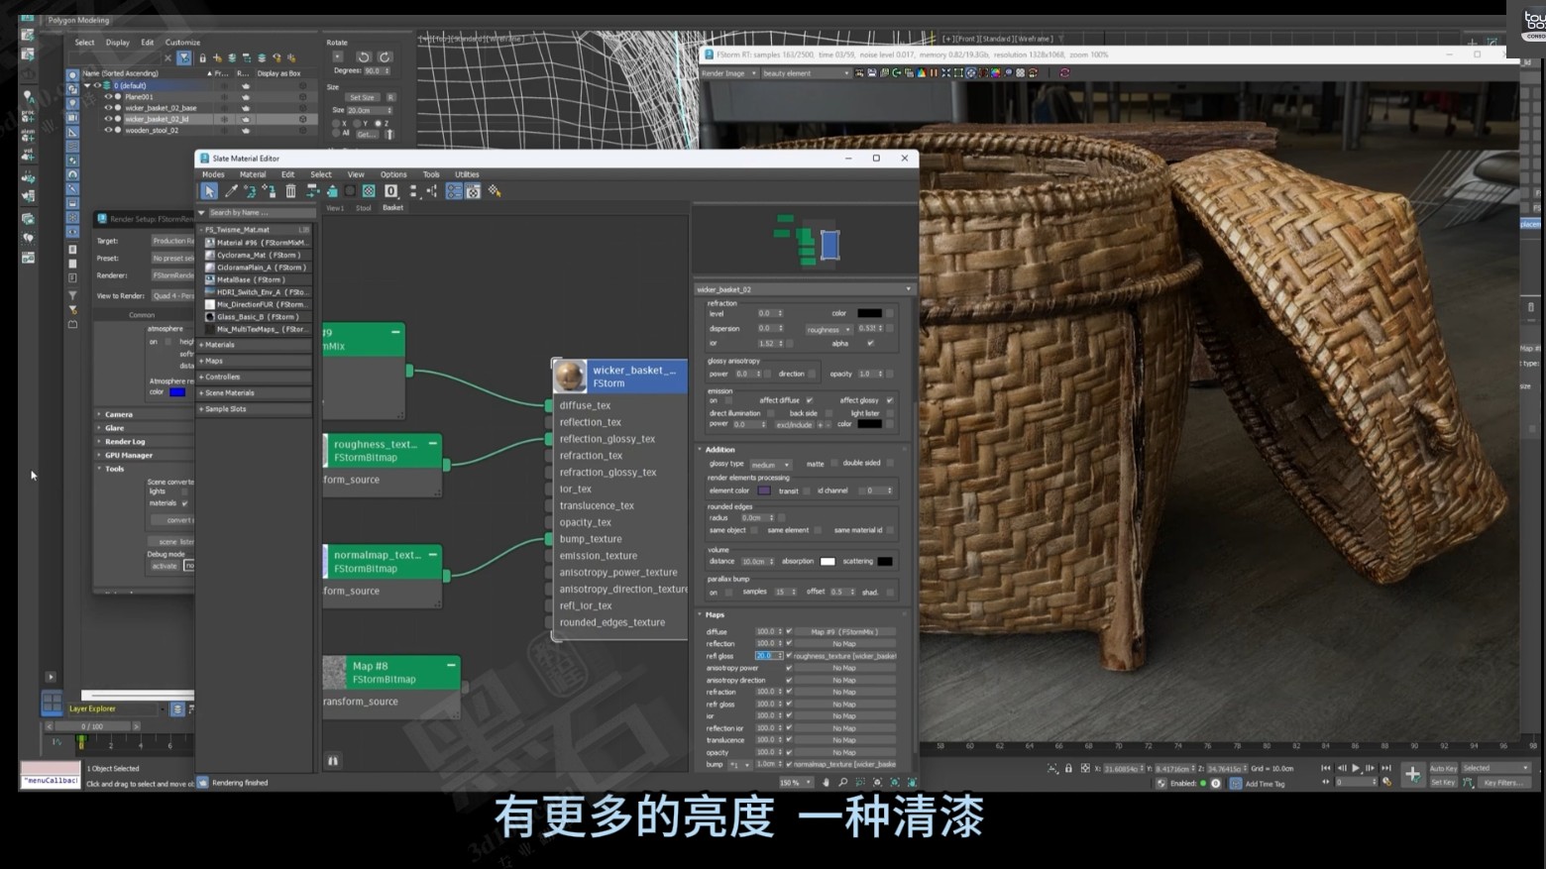The height and width of the screenshot is (869, 1546).
Task: Collapse the 0 (default) layer tree
Action: (x=87, y=85)
